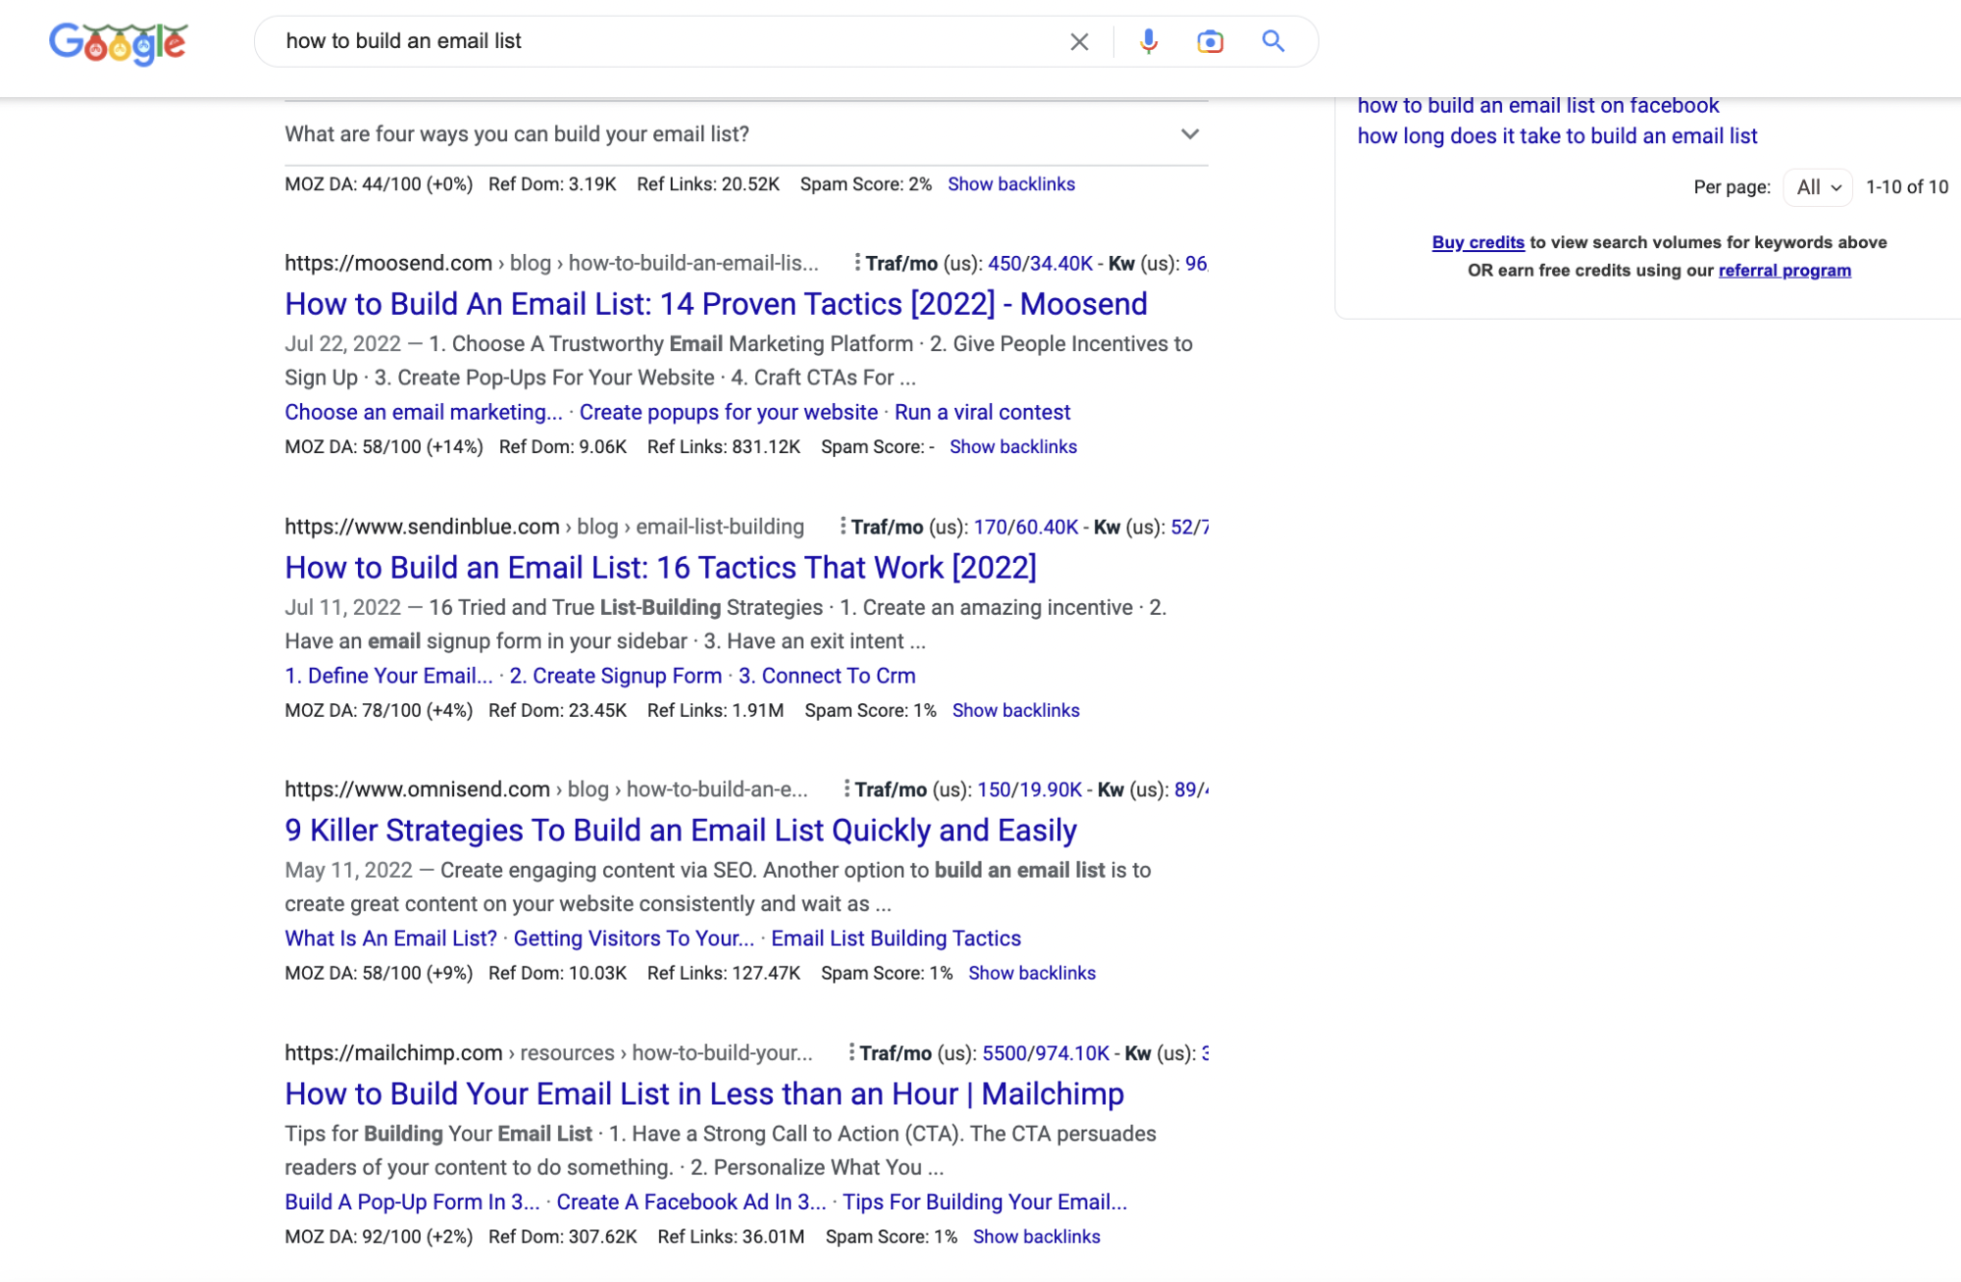
Task: Open the Moosend '14 Proven Tactics' result
Action: (715, 304)
